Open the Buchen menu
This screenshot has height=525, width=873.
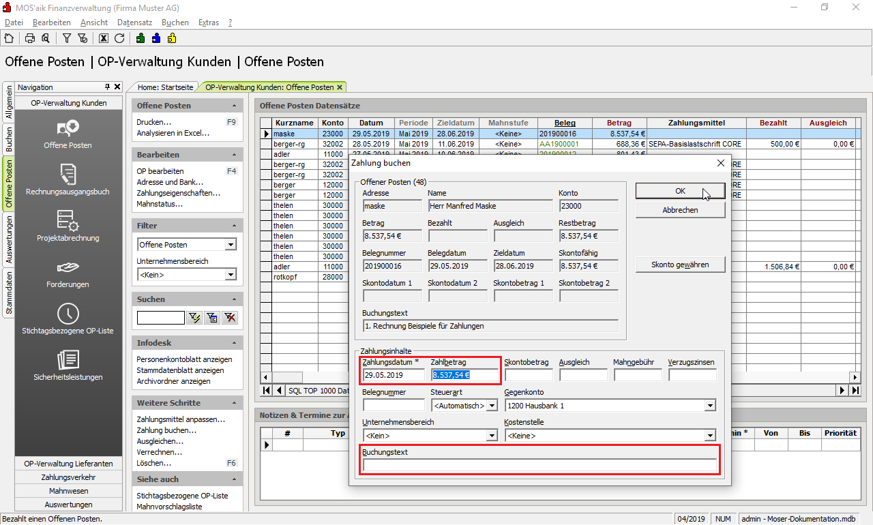point(175,22)
